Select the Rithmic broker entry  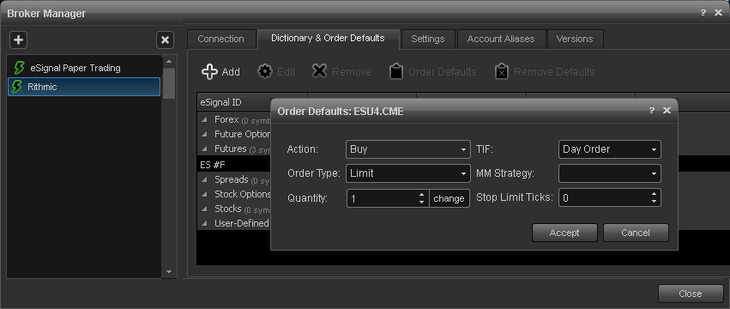84,87
